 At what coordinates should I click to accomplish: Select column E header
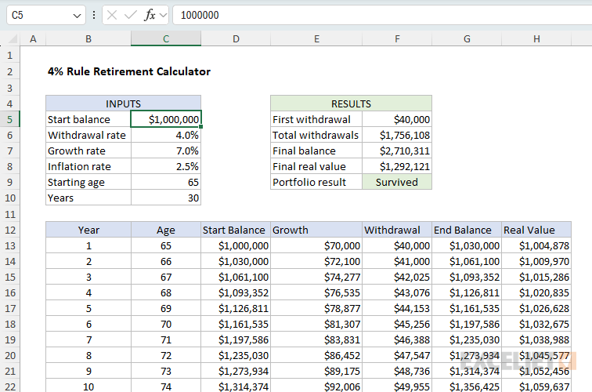tap(316, 39)
